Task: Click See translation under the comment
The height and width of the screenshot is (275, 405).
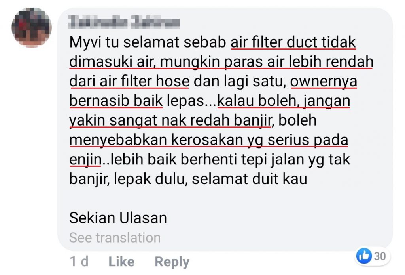Action: click(x=115, y=237)
